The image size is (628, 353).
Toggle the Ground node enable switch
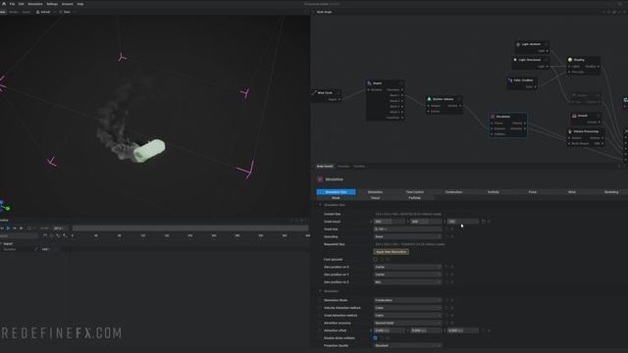pos(598,116)
